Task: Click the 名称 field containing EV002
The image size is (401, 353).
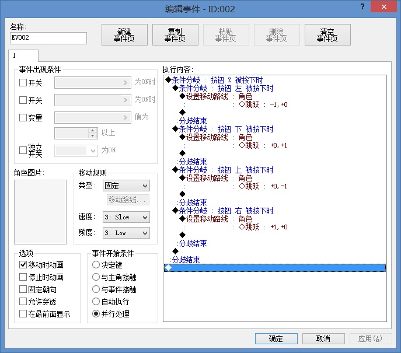Action: [x=48, y=38]
